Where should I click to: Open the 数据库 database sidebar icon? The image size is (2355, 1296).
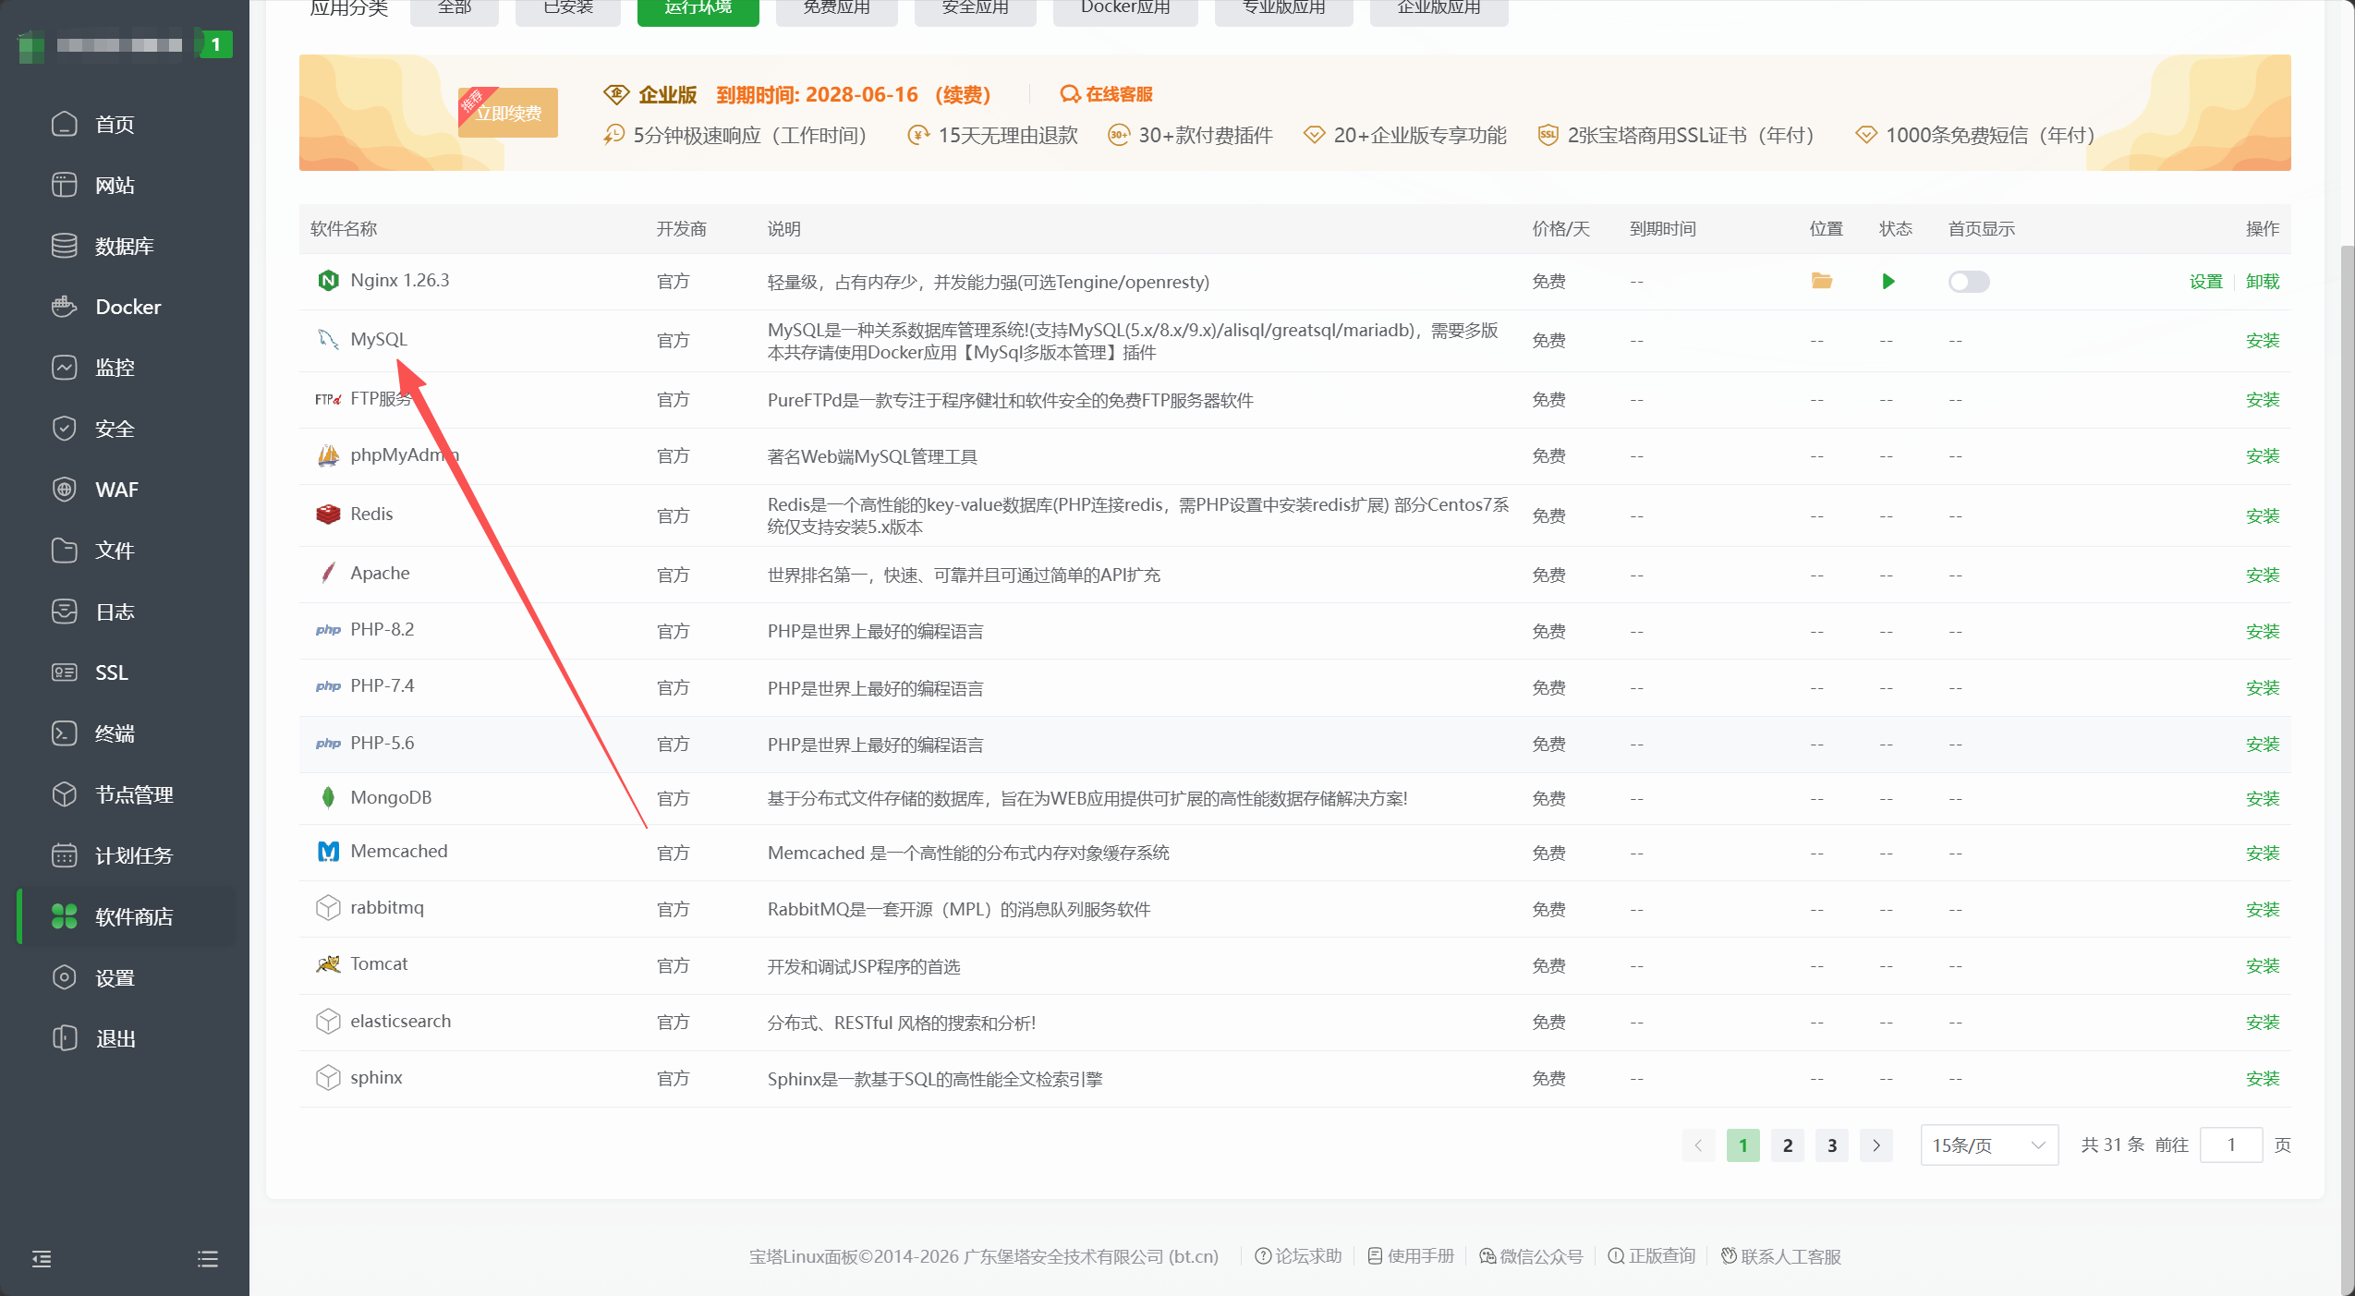click(x=64, y=246)
